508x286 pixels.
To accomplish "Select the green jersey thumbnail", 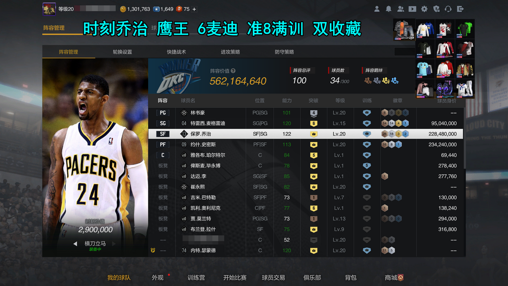I will (464, 29).
